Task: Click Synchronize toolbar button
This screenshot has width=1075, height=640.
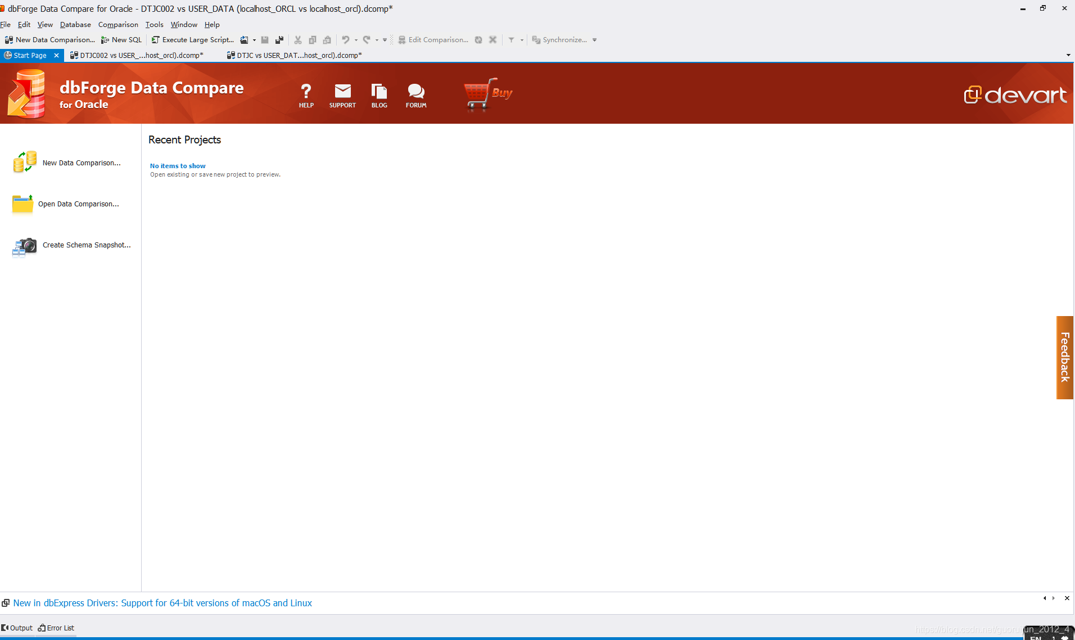Action: click(559, 40)
